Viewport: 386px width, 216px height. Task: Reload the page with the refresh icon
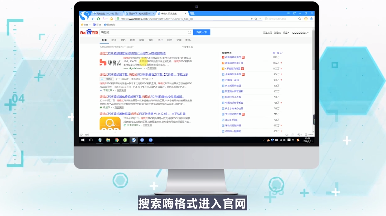tap(99, 19)
